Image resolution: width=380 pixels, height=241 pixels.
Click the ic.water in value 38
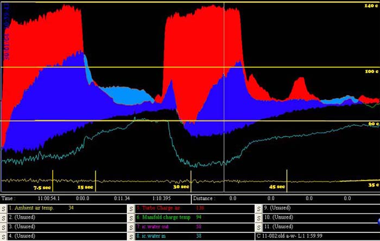(199, 236)
